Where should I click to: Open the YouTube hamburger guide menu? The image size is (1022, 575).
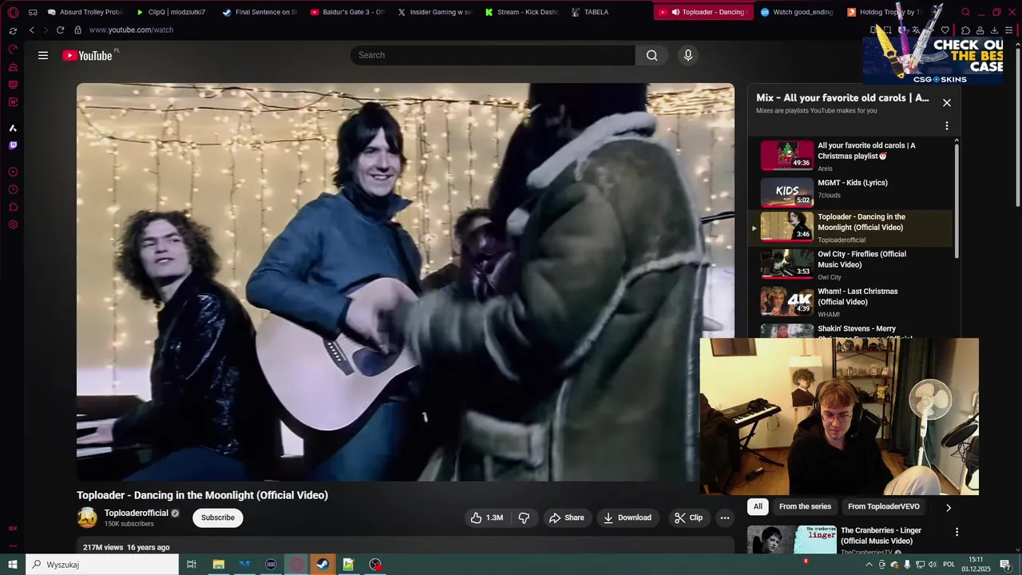point(43,55)
